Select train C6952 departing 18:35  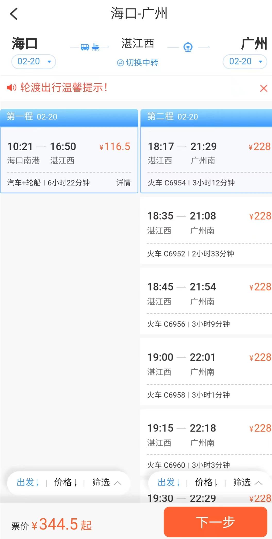click(206, 231)
